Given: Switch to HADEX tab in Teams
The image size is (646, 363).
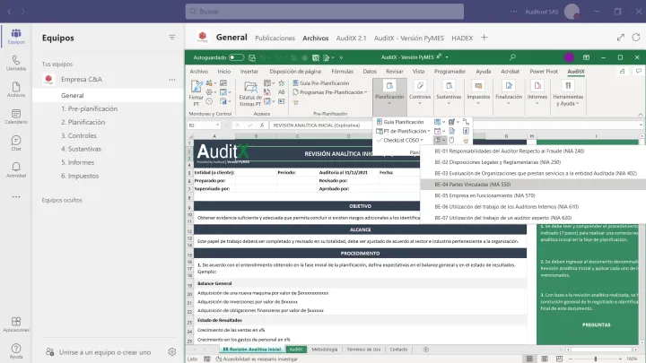Looking at the screenshot, I should (x=462, y=38).
